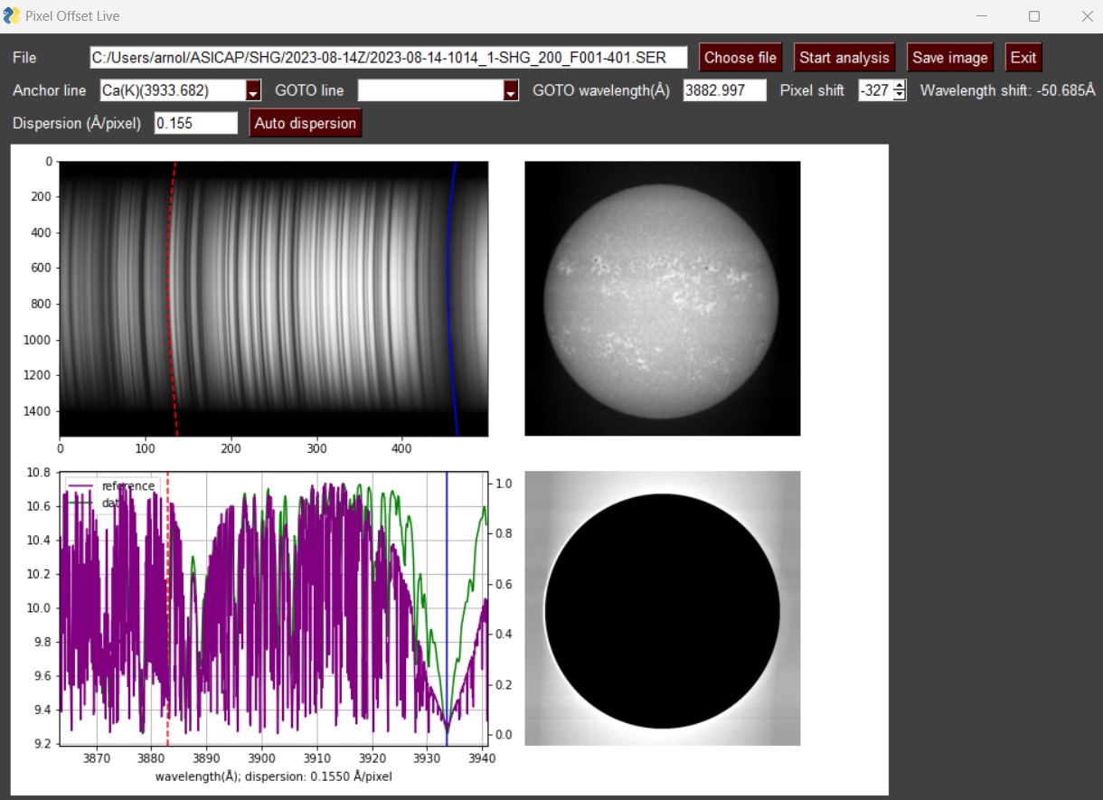Screen dimensions: 1103x800
Task: Open the Anchor line dropdown arrow
Action: [254, 91]
